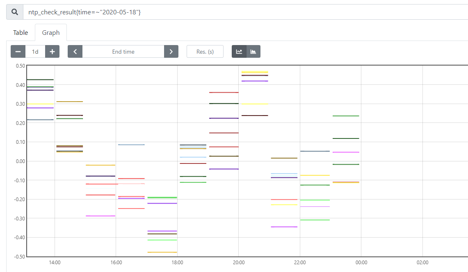468x272 pixels.
Task: Select the 1d range duration value
Action: [35, 51]
